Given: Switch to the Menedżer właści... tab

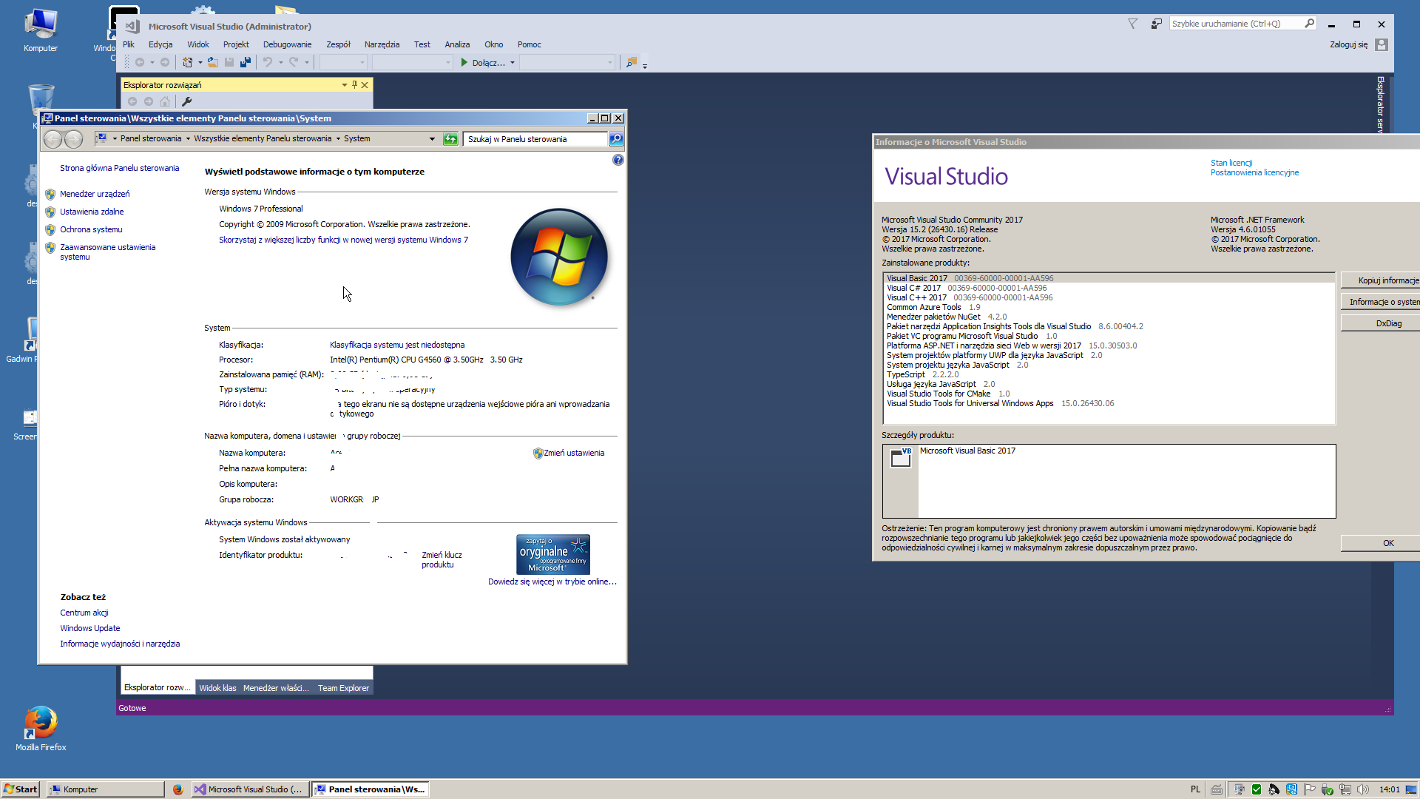Looking at the screenshot, I should coord(276,688).
